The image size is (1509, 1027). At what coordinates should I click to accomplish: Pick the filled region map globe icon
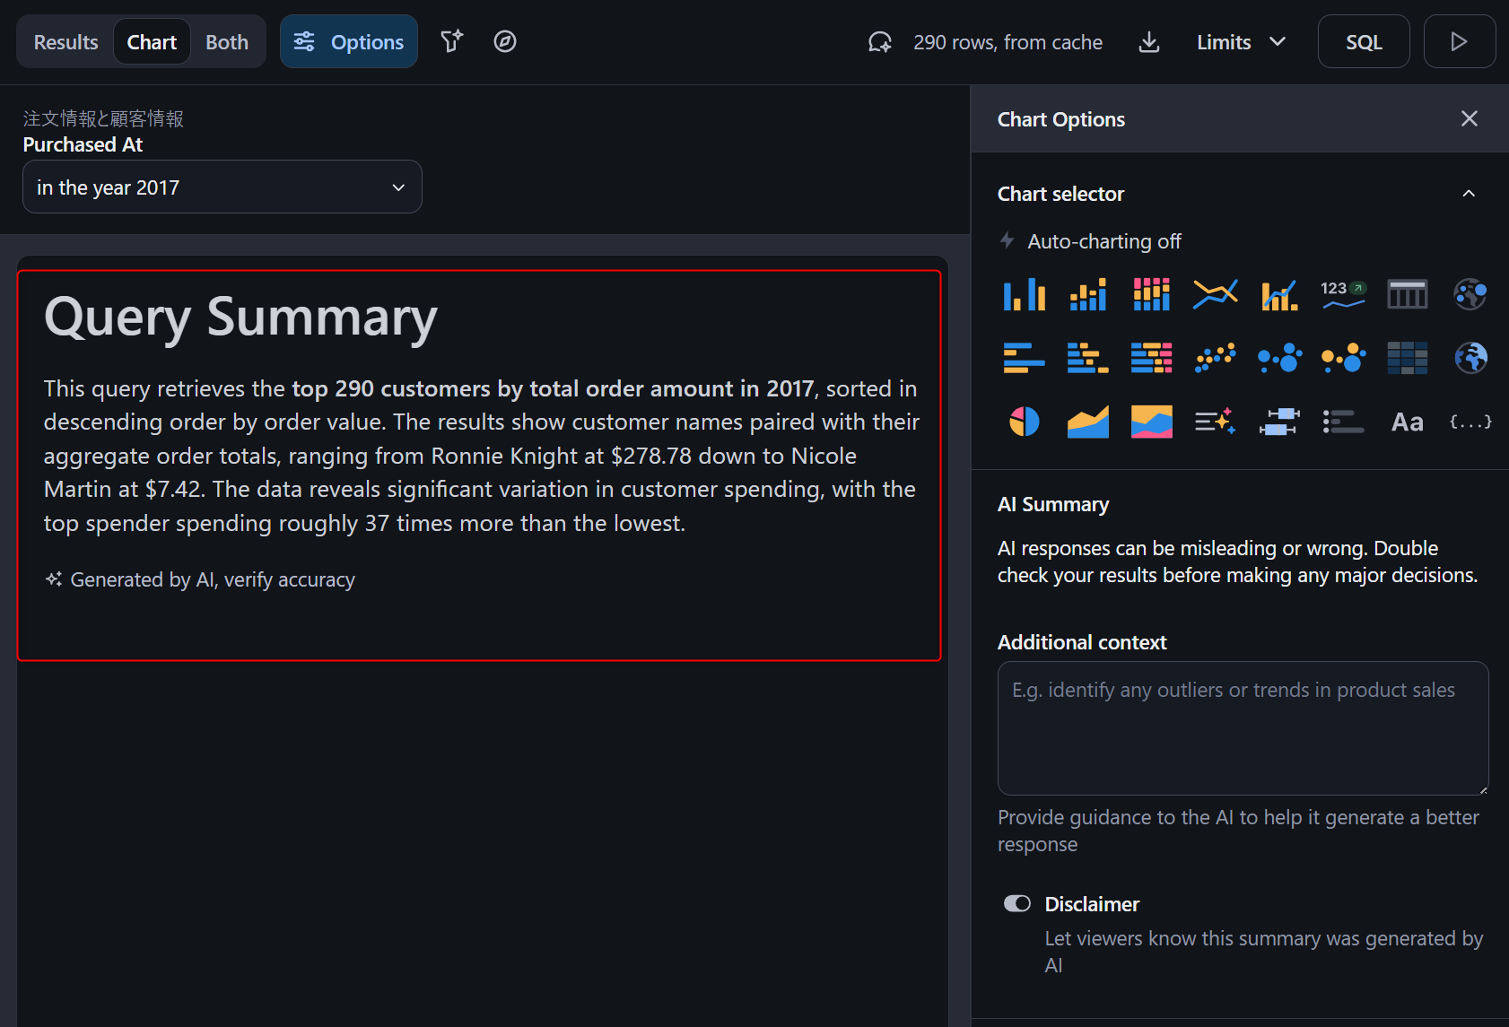1470,358
